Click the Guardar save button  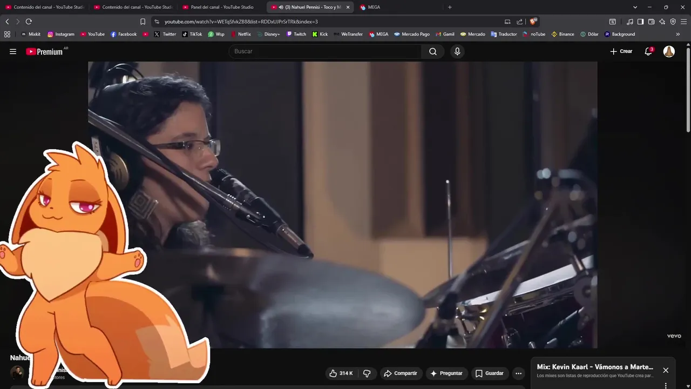pyautogui.click(x=489, y=373)
